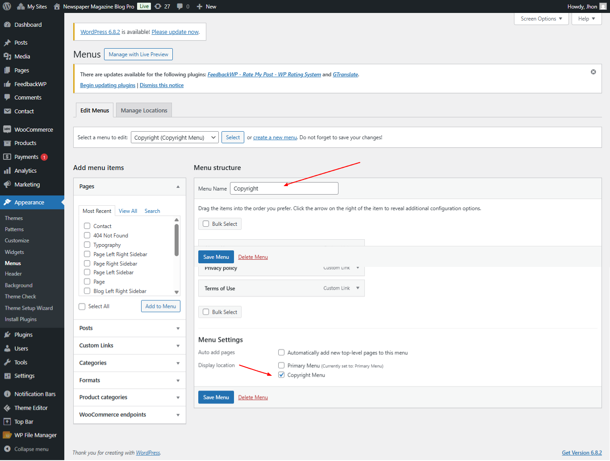Click the WooCommerce icon in sidebar
Screen dimensions: 610x461
point(7,129)
